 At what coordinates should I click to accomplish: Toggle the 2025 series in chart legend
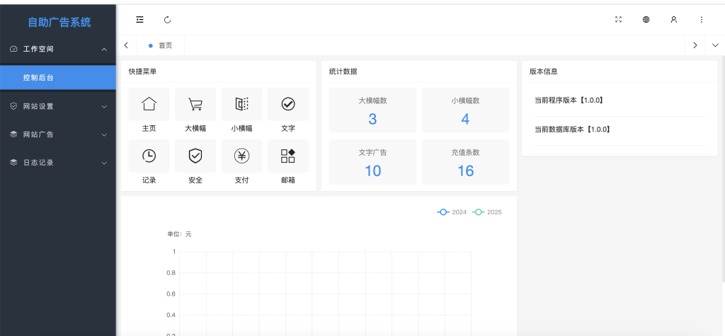(x=487, y=212)
